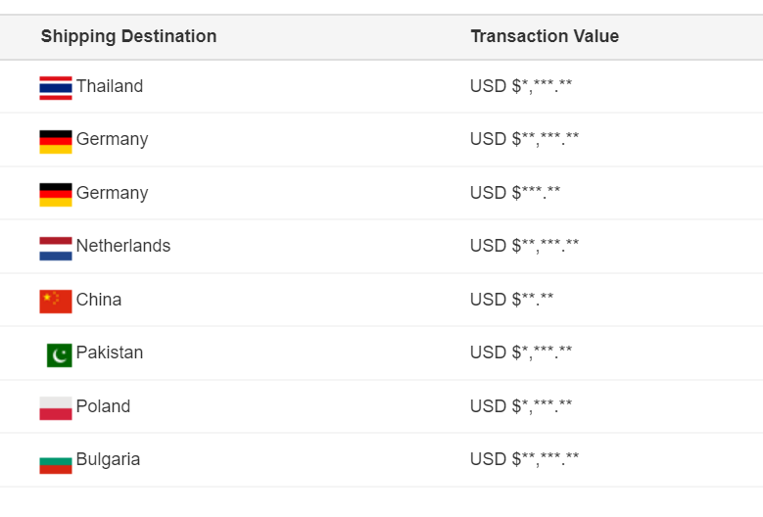This screenshot has height=517, width=763.
Task: Reveal China's masked USD $**.** value
Action: coord(511,299)
